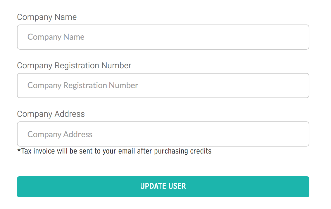The image size is (331, 209).
Task: Click the 'Company Name' label above first field
Action: tap(47, 17)
